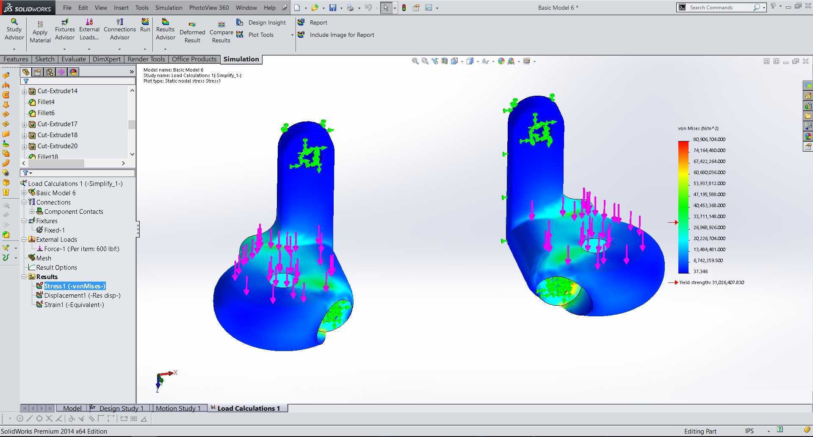The image size is (813, 437).
Task: Switch to the Evaluate tab
Action: (x=73, y=59)
